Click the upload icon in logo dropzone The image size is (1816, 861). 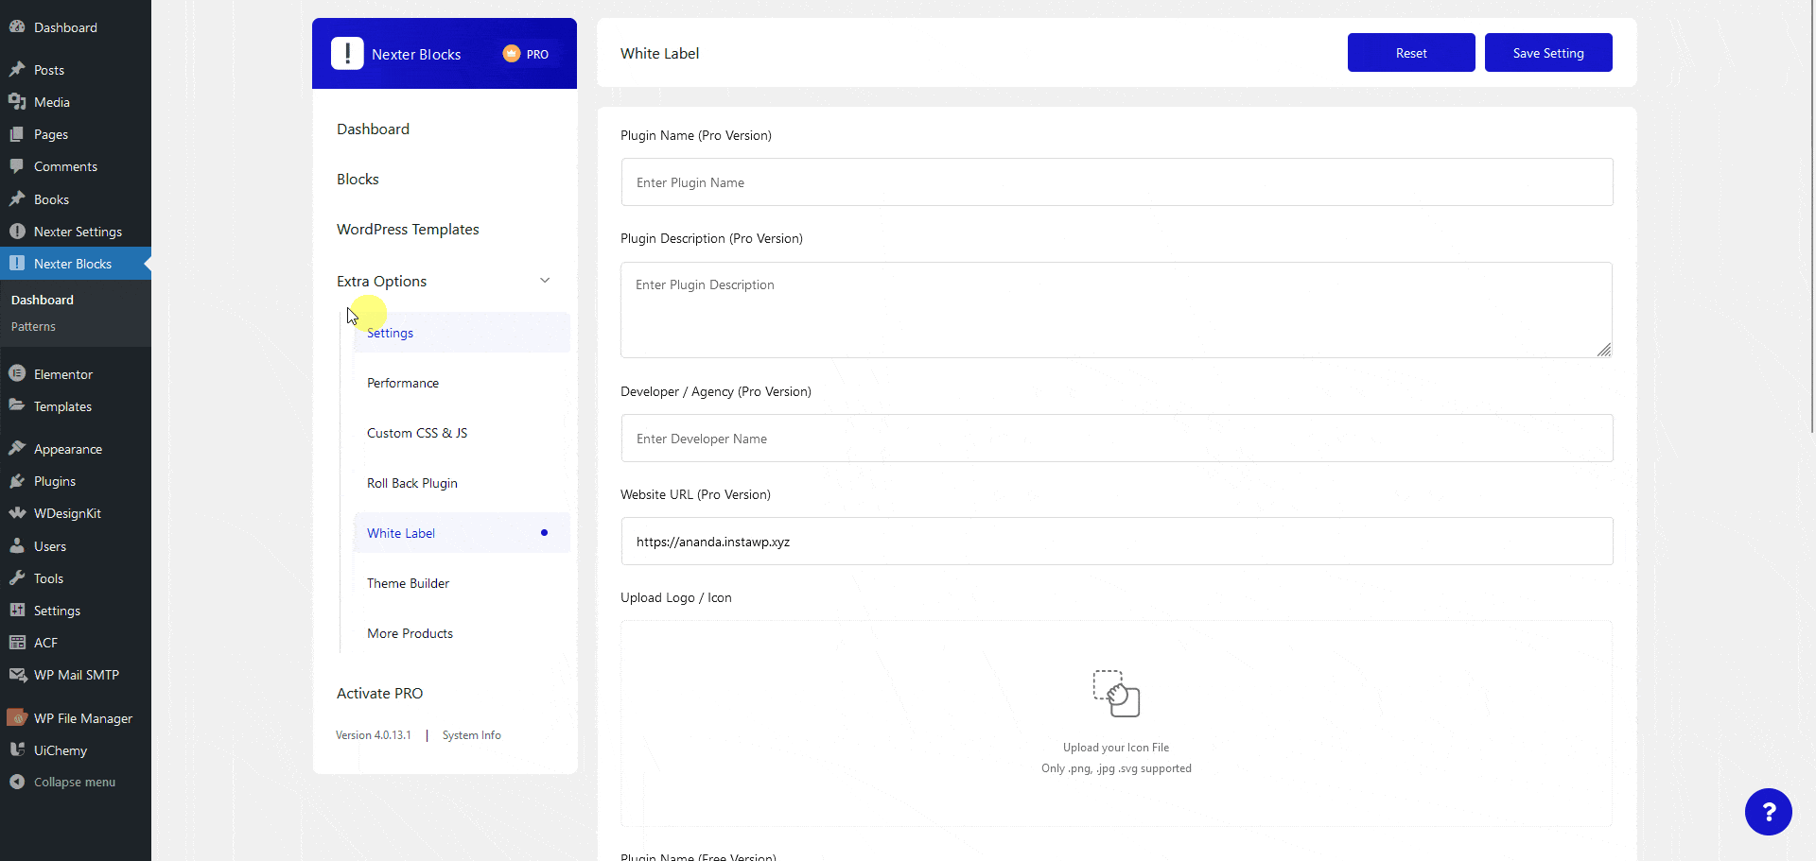point(1116,694)
